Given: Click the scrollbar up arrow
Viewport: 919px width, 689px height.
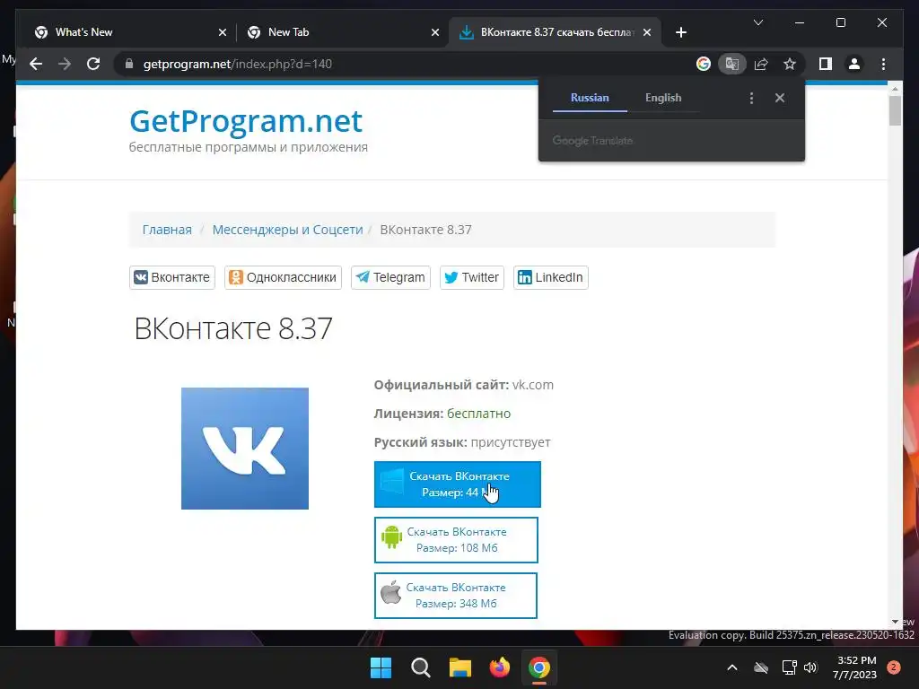Looking at the screenshot, I should point(895,89).
